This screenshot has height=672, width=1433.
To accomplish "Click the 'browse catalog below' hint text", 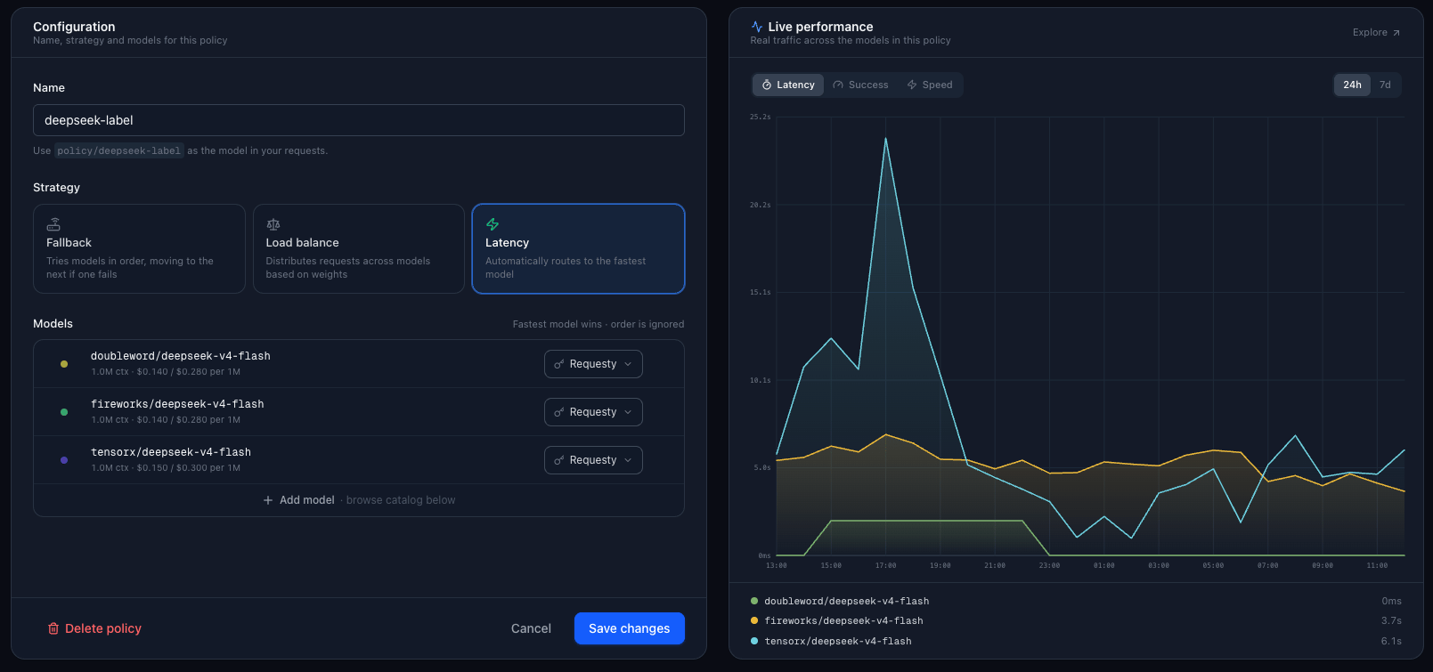I will point(401,500).
